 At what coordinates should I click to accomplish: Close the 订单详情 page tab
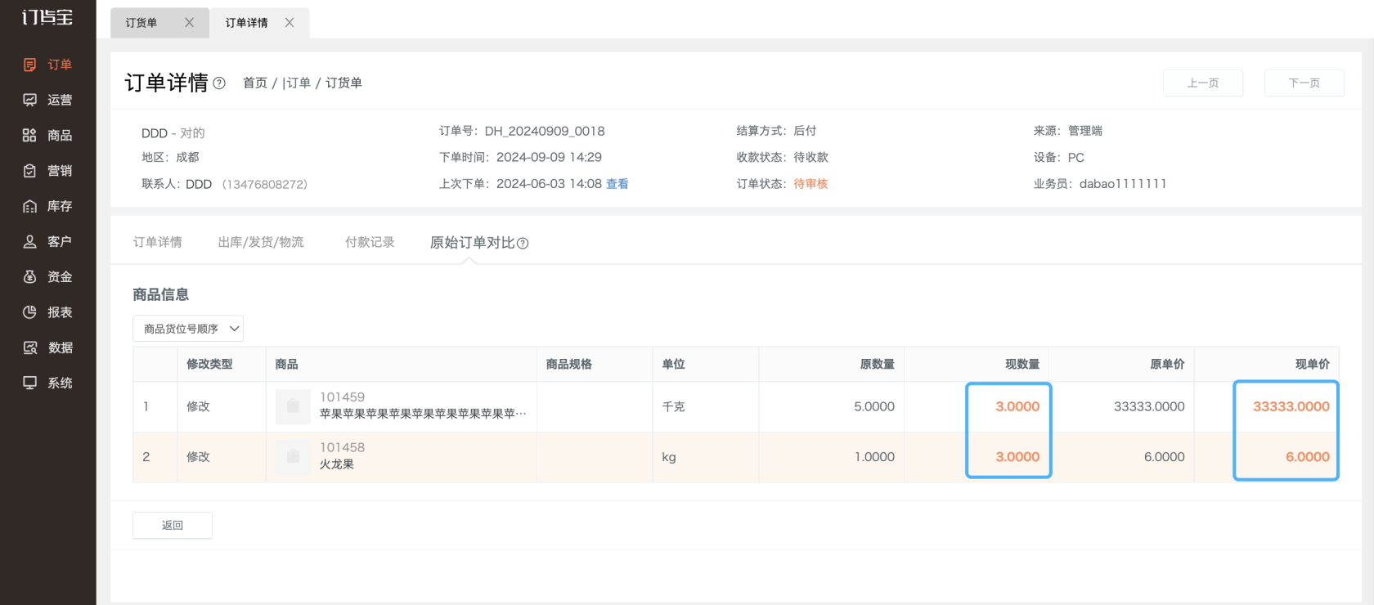tap(290, 23)
